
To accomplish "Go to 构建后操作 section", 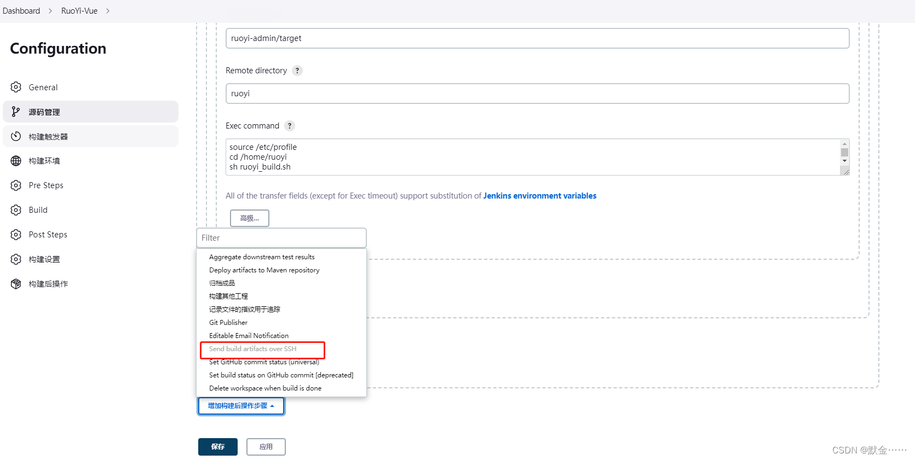I will click(x=90, y=284).
